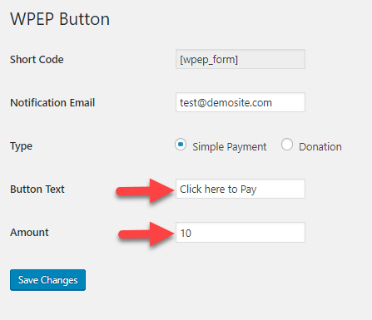Viewport: 372px width, 320px height.
Task: Focus the Notification Email input field
Action: point(241,102)
